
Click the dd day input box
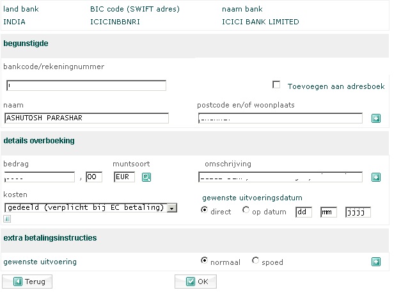(304, 212)
